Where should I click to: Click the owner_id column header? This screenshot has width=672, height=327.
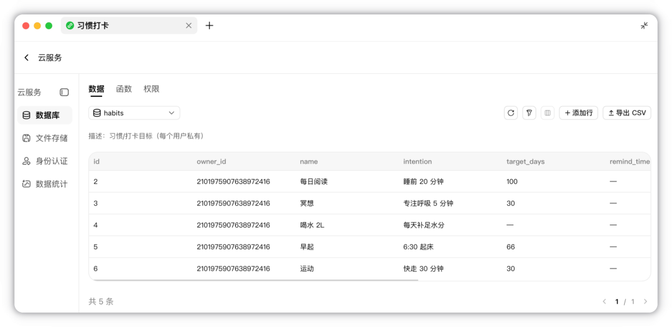click(x=212, y=162)
